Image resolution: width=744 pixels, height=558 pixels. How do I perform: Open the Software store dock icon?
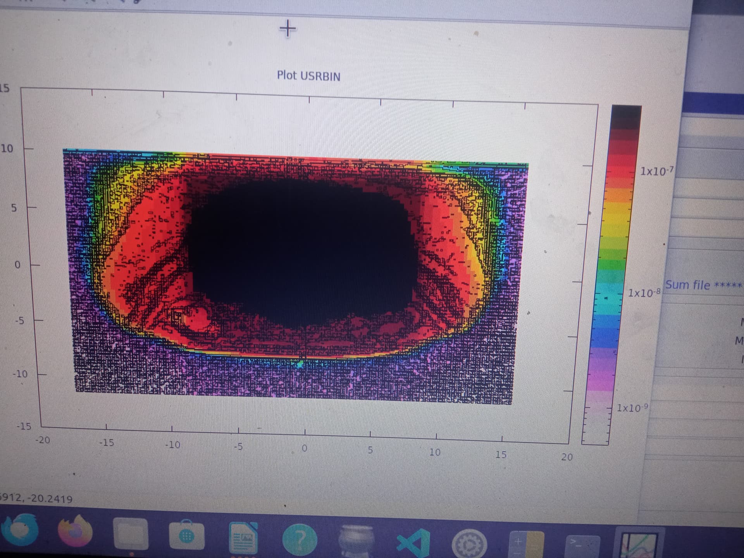point(187,537)
